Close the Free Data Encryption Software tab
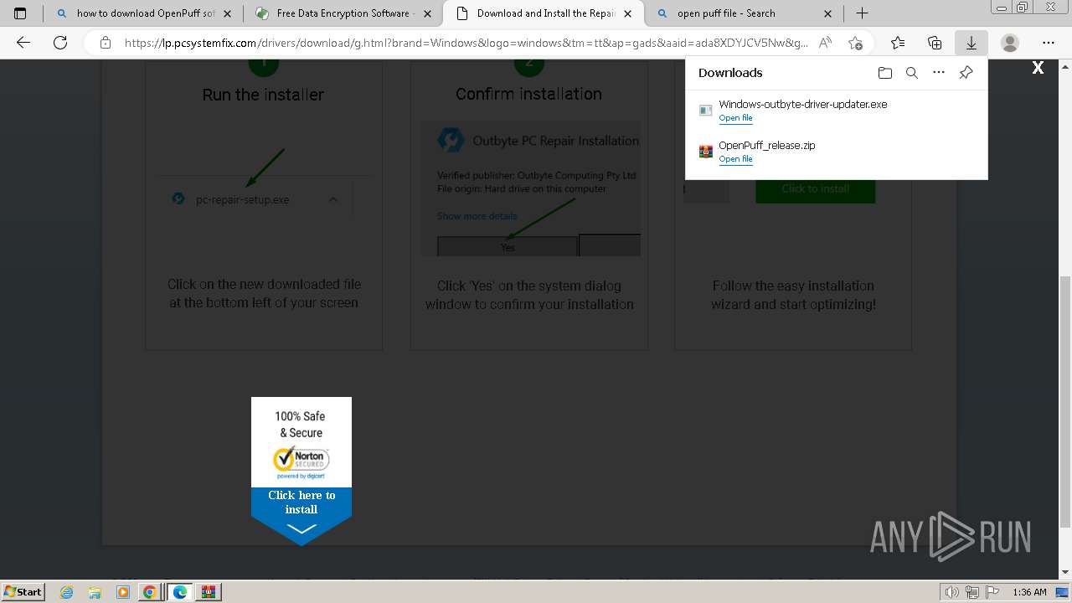The height and width of the screenshot is (603, 1072). click(x=427, y=13)
